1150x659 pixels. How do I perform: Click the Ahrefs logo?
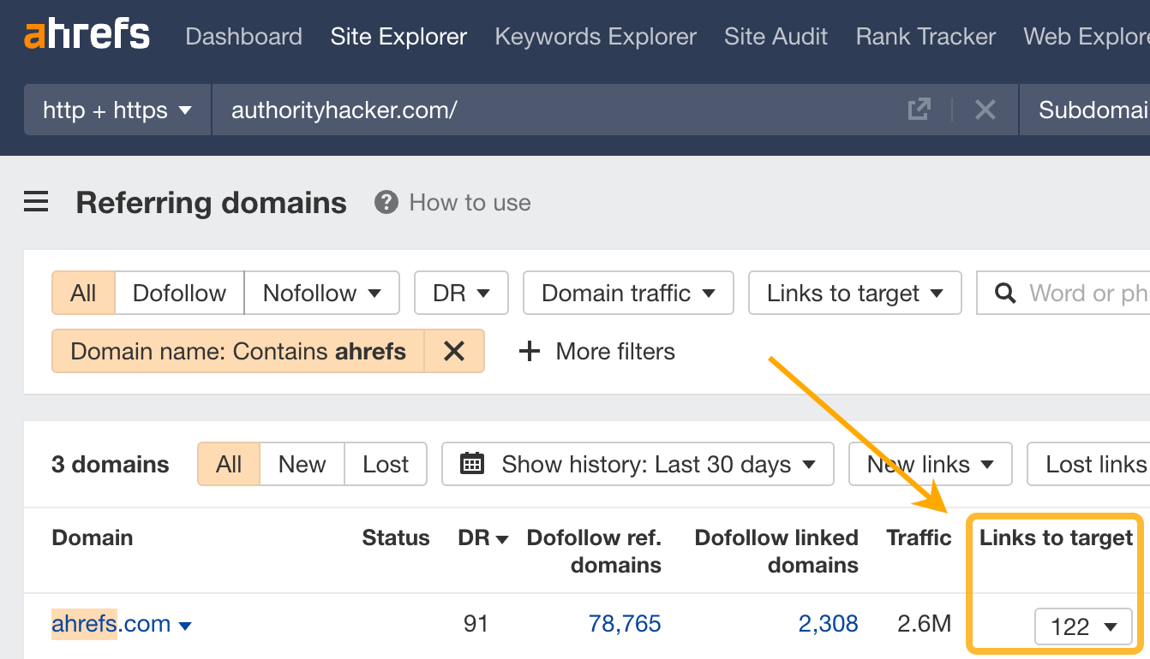coord(86,35)
